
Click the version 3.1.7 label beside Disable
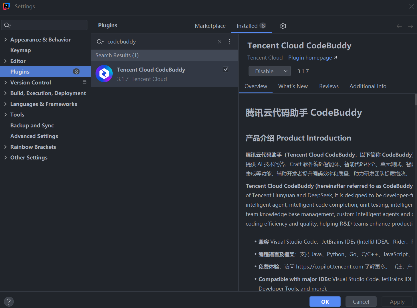[303, 71]
